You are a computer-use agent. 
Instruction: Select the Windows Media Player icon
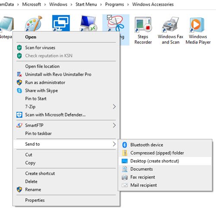point(197,25)
